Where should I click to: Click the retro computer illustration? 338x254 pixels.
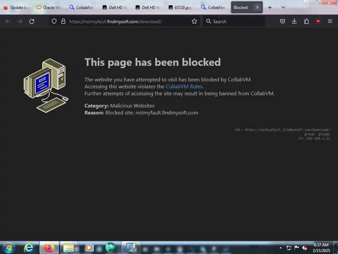tap(46, 86)
